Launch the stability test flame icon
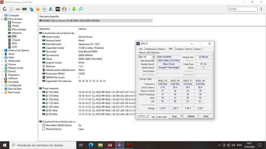The image size is (266, 149). click(38, 9)
